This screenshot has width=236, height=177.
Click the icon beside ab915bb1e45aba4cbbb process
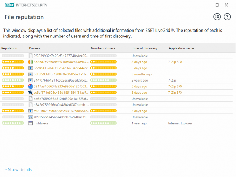(x=31, y=117)
